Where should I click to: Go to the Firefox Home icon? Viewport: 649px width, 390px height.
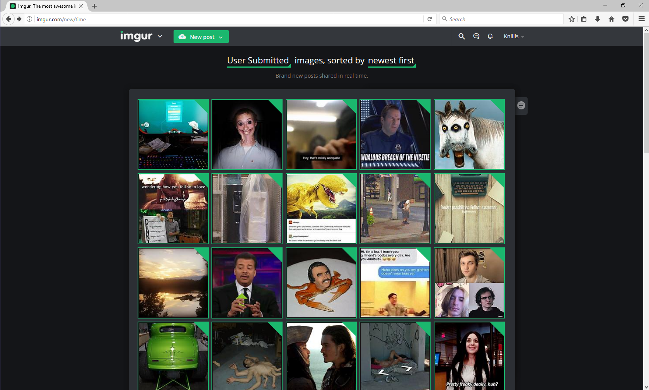(x=612, y=19)
